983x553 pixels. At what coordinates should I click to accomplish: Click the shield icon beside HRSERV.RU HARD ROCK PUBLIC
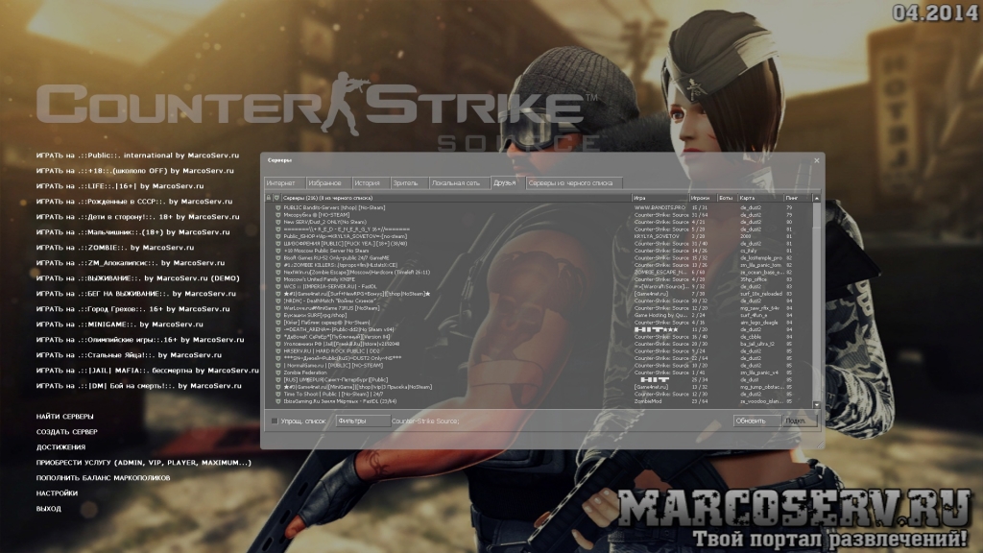[x=277, y=350]
